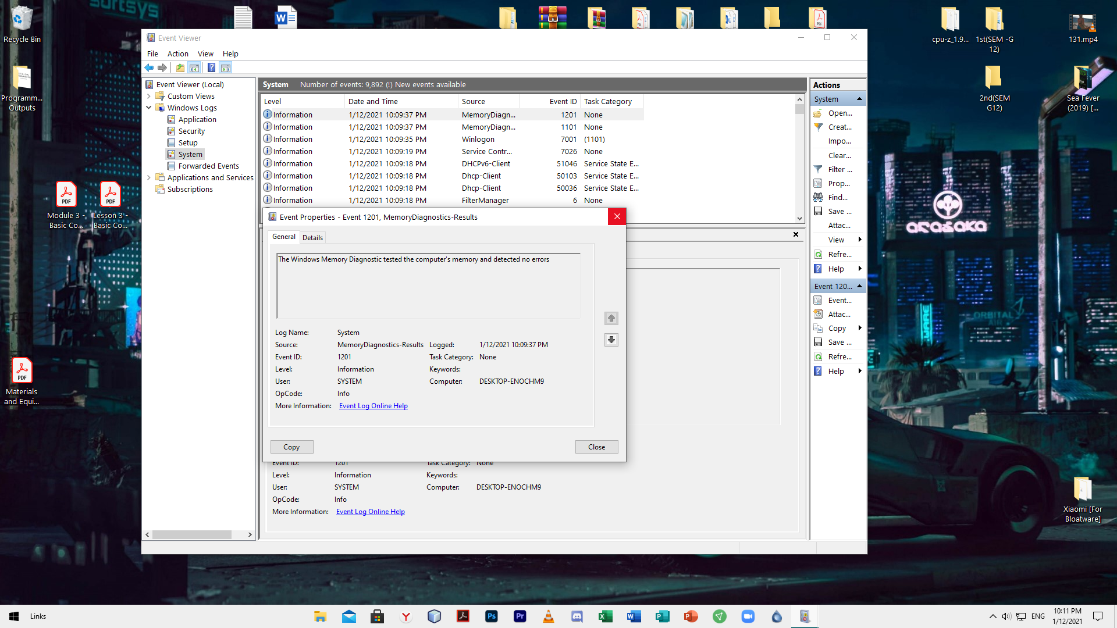Expand the Custom Views tree item
Viewport: 1117px width, 628px height.
[150, 96]
